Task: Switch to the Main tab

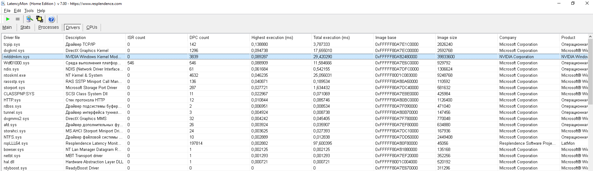Action: point(7,27)
